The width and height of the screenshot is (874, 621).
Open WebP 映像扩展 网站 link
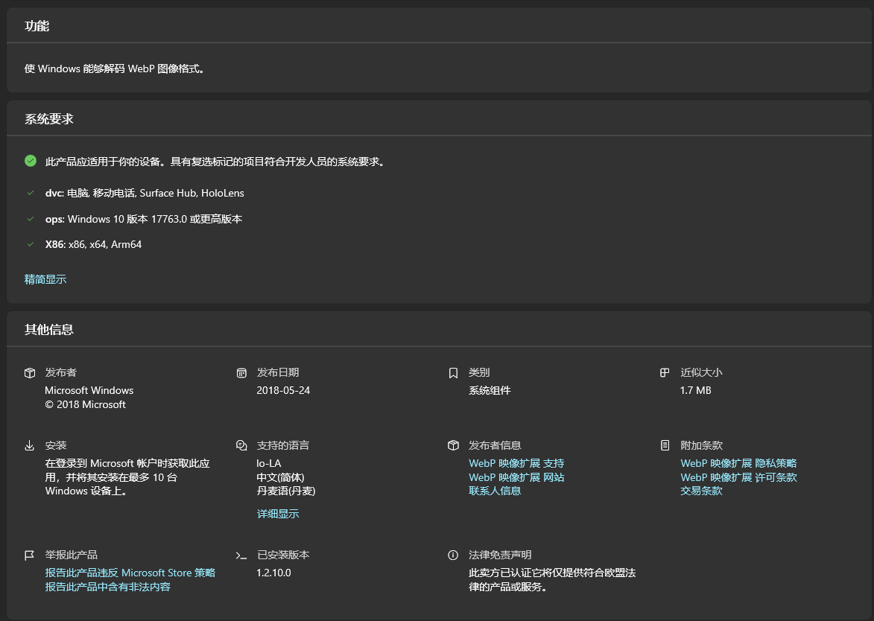point(516,477)
